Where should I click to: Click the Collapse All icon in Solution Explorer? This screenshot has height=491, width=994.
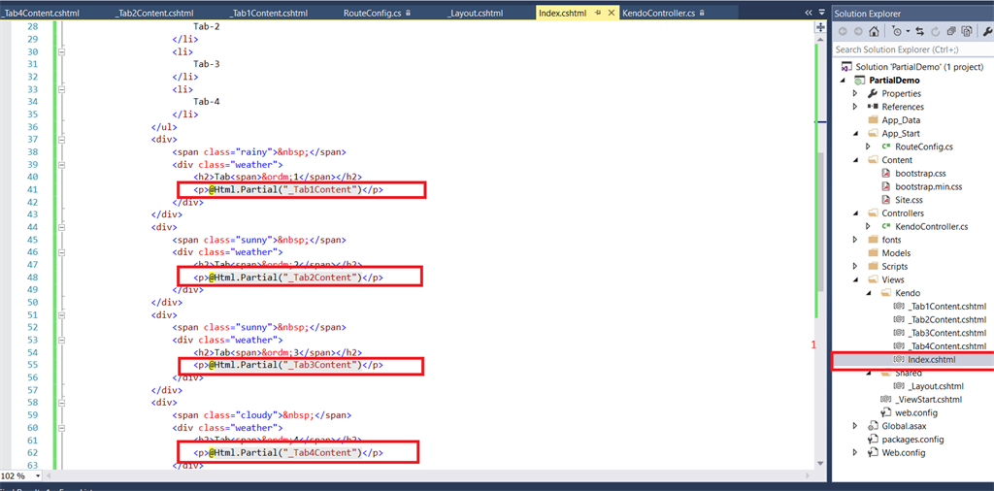[951, 32]
